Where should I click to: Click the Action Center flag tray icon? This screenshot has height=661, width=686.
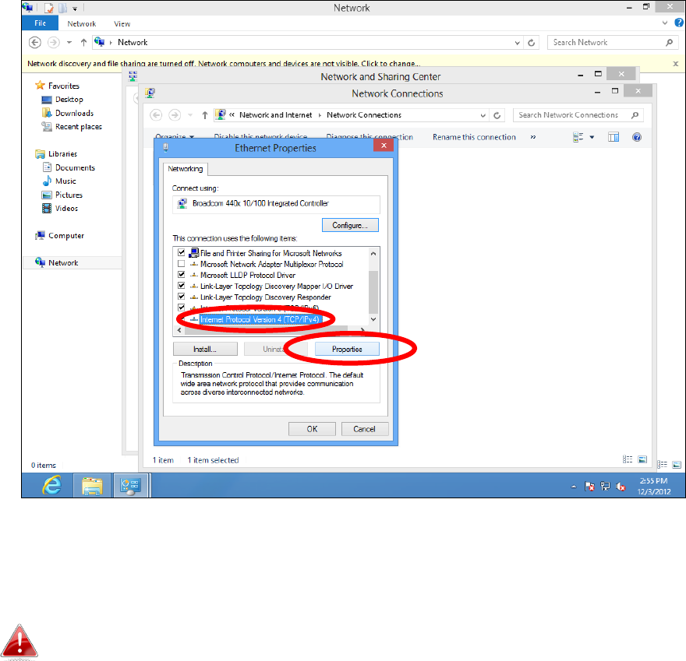pyautogui.click(x=589, y=487)
